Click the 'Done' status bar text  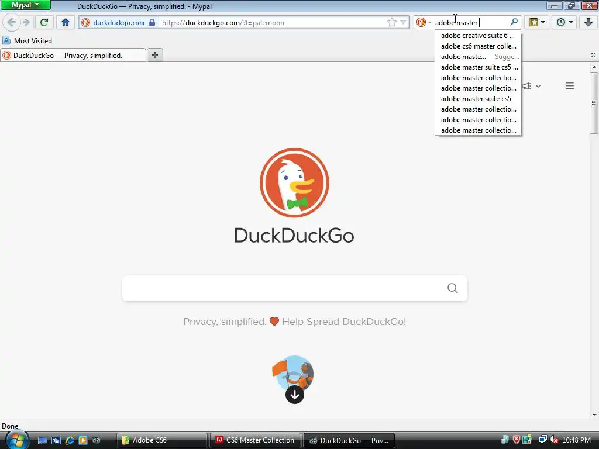(x=10, y=426)
